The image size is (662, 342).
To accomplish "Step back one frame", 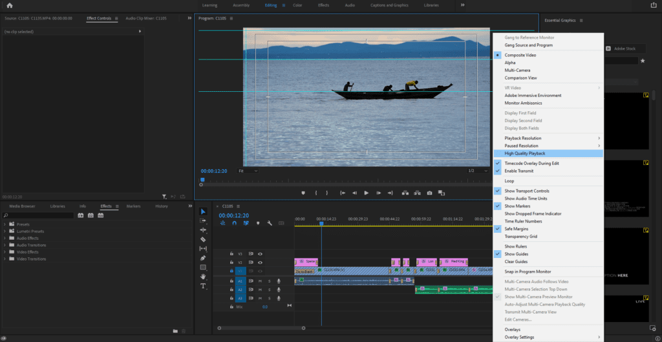I will tap(355, 193).
